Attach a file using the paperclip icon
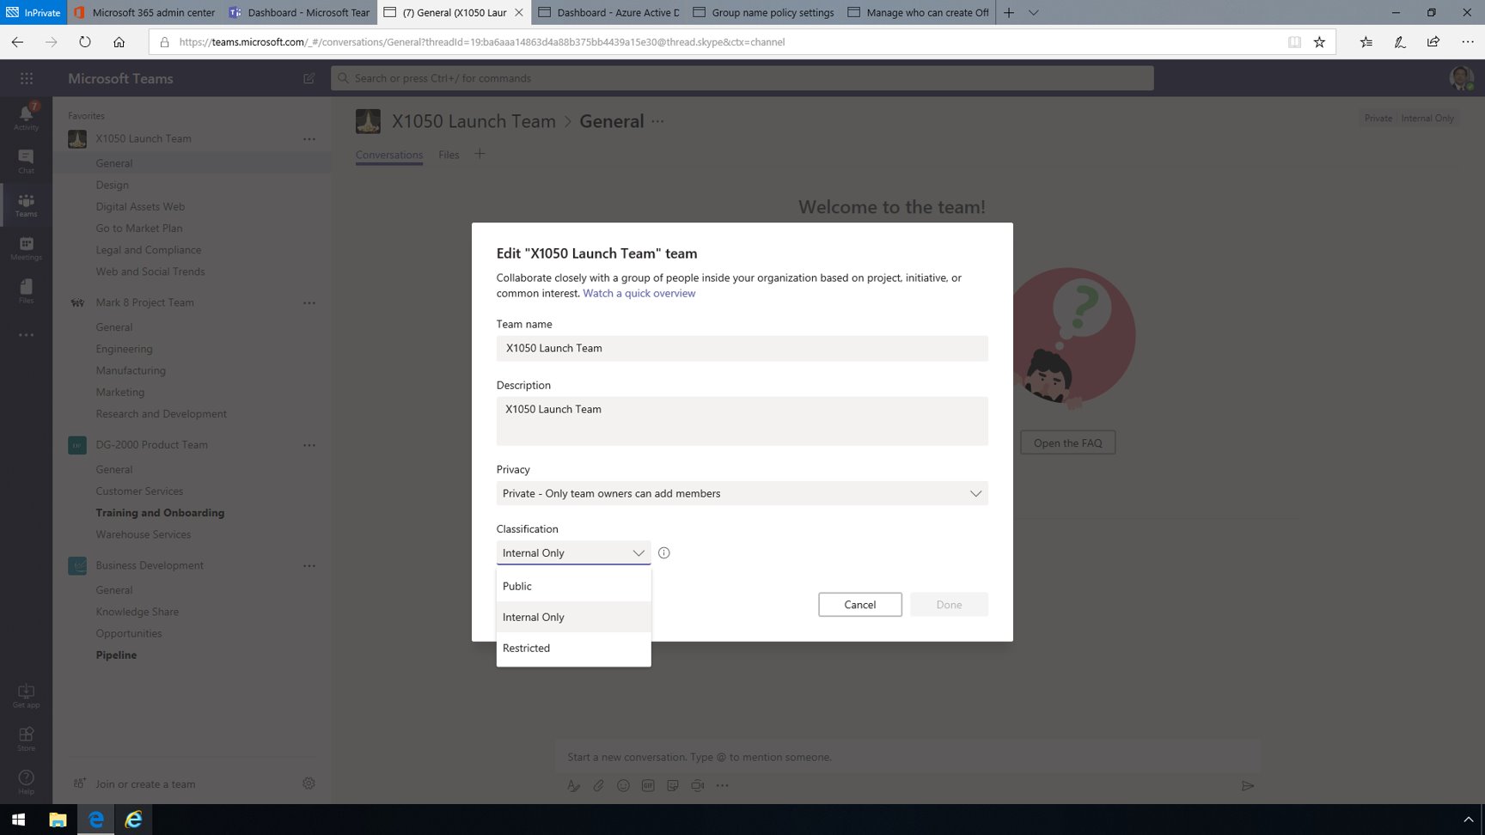 point(598,785)
